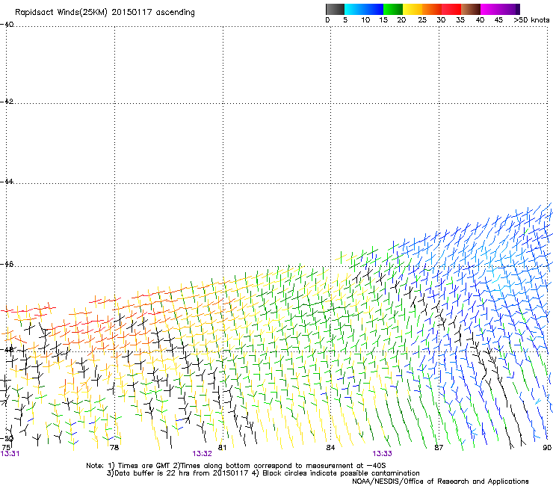Choose the red 30-35 knots legend swatch

[451, 9]
